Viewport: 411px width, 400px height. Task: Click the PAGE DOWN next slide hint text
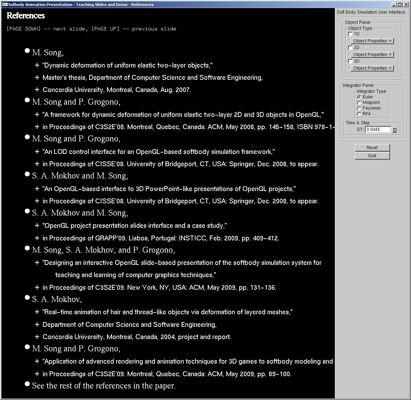pyautogui.click(x=47, y=29)
